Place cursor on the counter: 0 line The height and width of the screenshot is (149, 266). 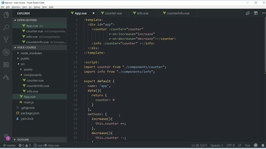(x=105, y=100)
